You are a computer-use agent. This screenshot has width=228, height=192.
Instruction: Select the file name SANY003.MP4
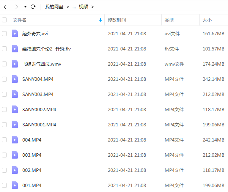pyautogui.click(x=38, y=94)
